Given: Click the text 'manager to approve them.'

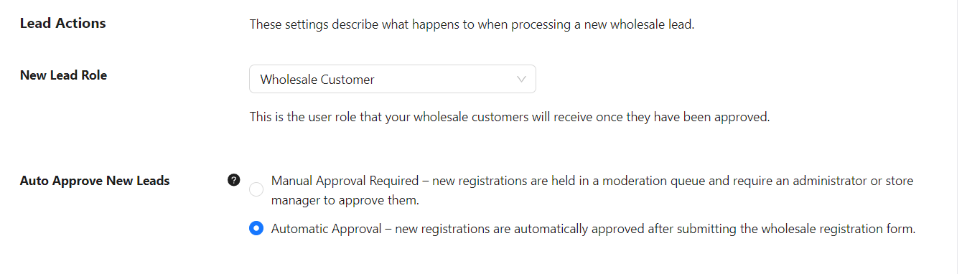Looking at the screenshot, I should (345, 200).
